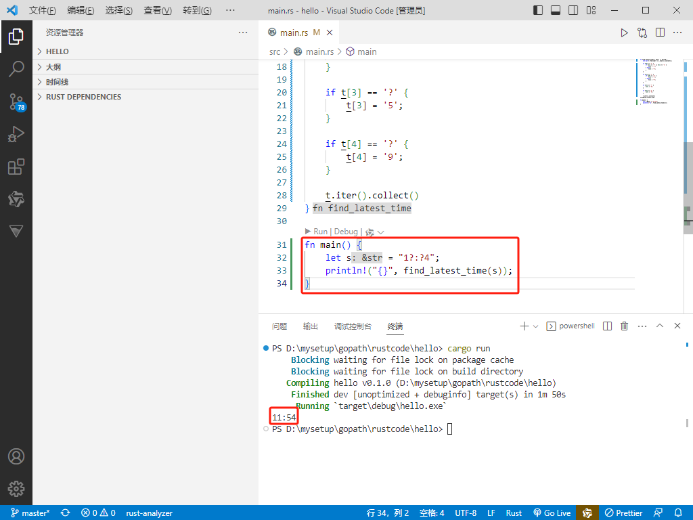Open editor more actions ellipsis
693x520 pixels.
677,32
